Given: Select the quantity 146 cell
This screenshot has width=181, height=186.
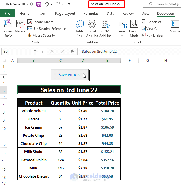Looking at the screenshot, I should (61, 168).
